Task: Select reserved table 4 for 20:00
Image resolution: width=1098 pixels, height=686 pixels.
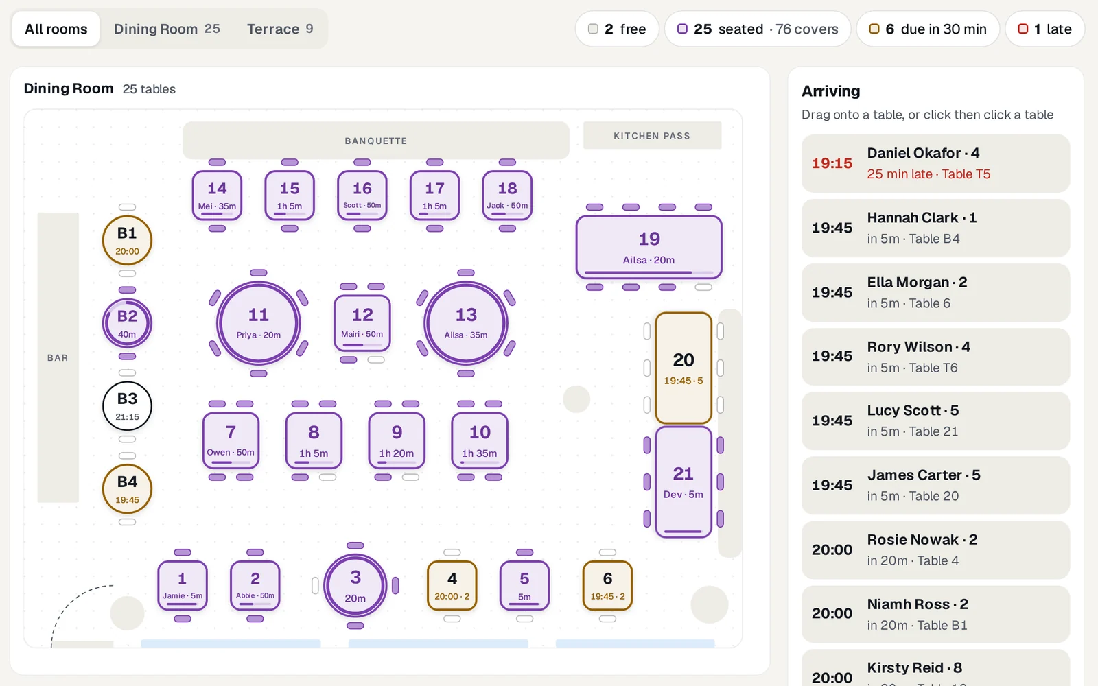Action: click(x=452, y=586)
